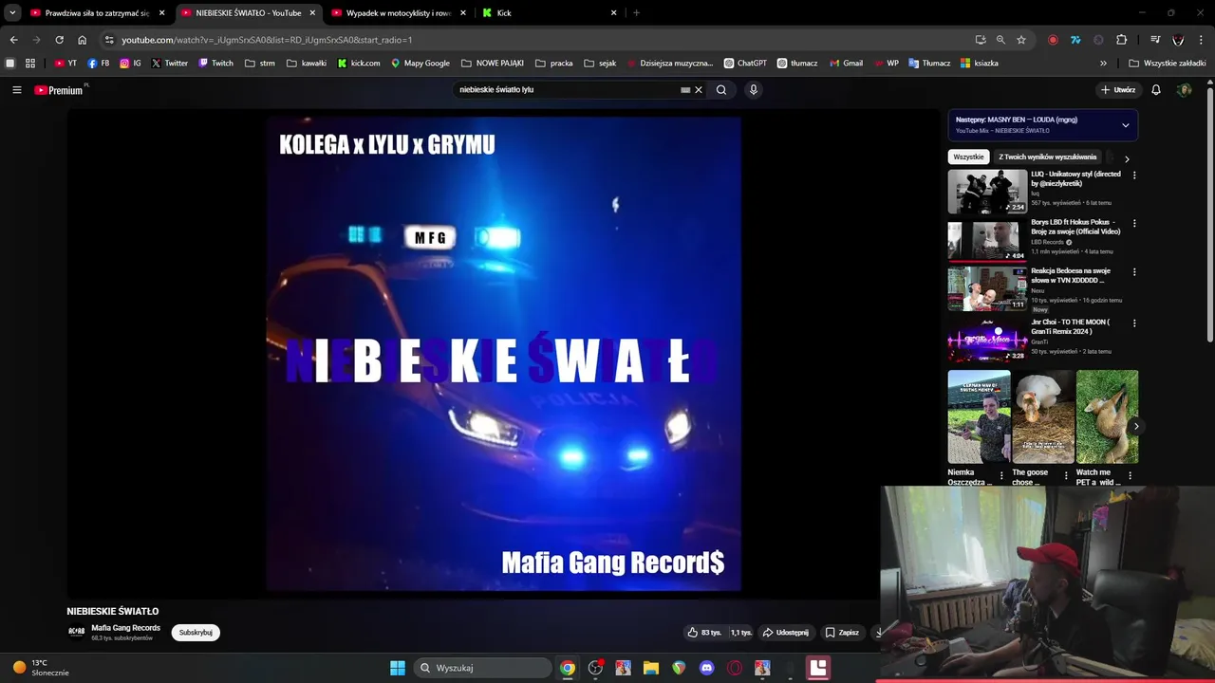This screenshot has width=1215, height=683.
Task: Open the Wszystkie zakładki folder
Action: click(1168, 64)
